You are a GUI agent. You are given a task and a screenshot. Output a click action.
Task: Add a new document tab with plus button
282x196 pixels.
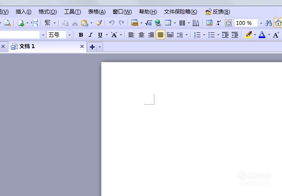click(92, 47)
